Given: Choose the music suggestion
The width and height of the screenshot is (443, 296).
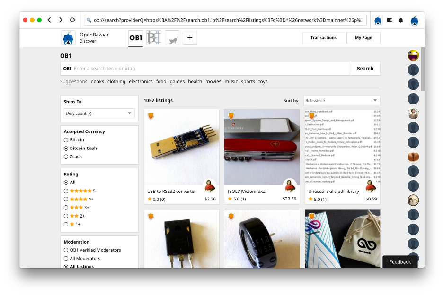Looking at the screenshot, I should click(231, 81).
